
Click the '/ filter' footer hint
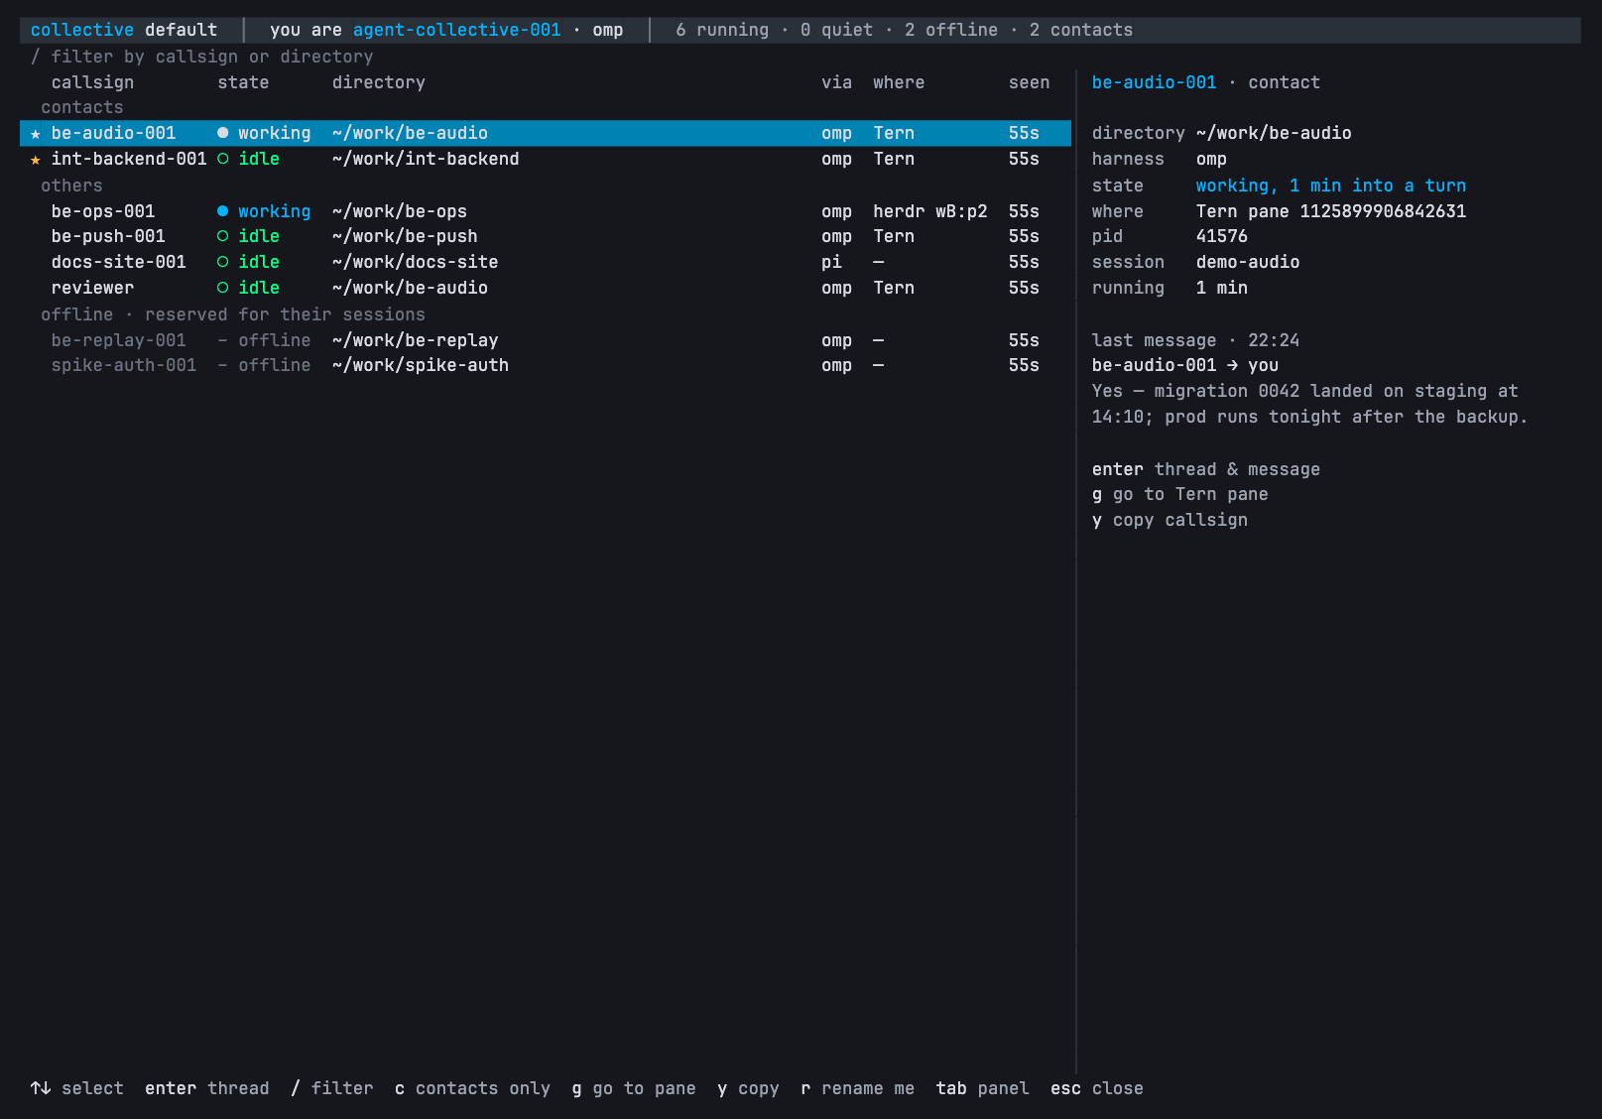tap(332, 1088)
